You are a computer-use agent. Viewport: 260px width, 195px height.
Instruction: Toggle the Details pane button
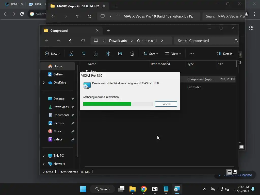pyautogui.click(x=224, y=54)
